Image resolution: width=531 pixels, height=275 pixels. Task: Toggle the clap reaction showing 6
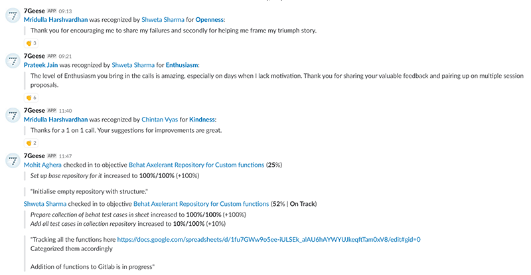pos(31,98)
